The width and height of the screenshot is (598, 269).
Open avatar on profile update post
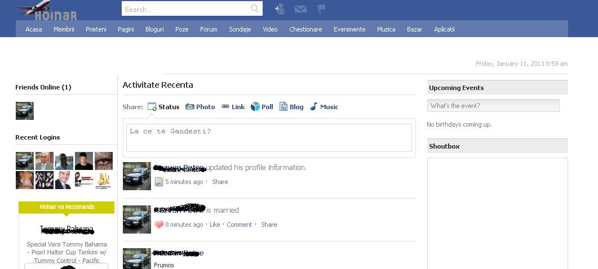pyautogui.click(x=137, y=176)
